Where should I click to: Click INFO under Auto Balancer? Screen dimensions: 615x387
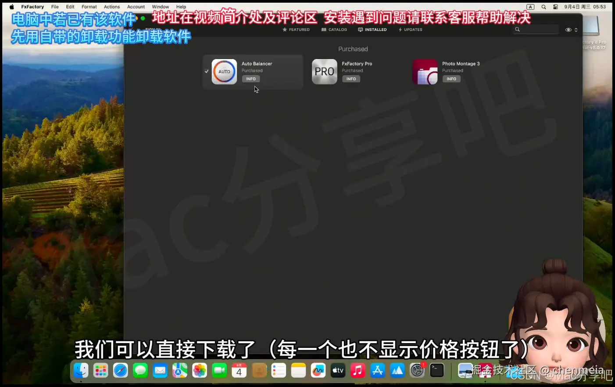[250, 79]
